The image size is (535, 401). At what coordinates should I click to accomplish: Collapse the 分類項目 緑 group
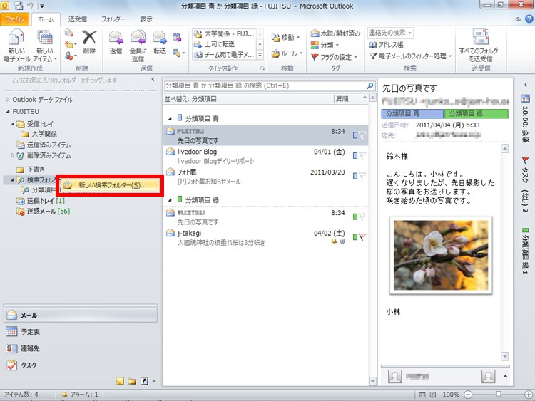170,200
